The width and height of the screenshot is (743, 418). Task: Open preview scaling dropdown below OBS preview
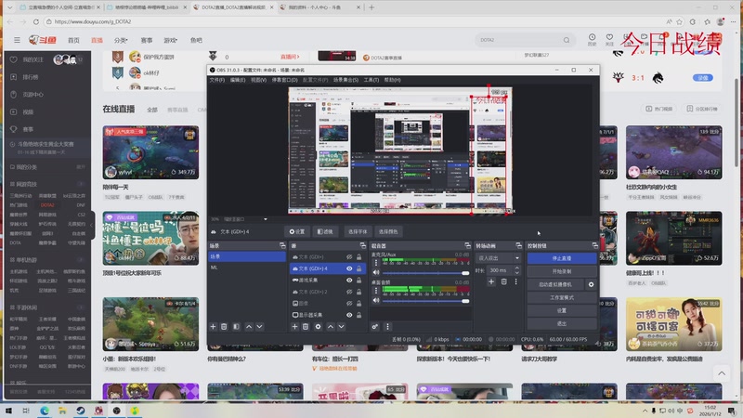pyautogui.click(x=266, y=219)
